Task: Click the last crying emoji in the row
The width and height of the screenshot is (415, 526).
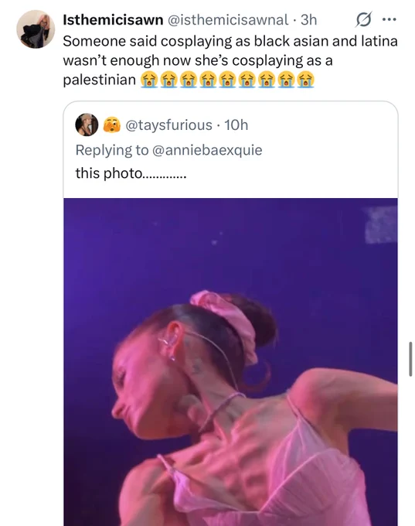Action: click(x=305, y=80)
